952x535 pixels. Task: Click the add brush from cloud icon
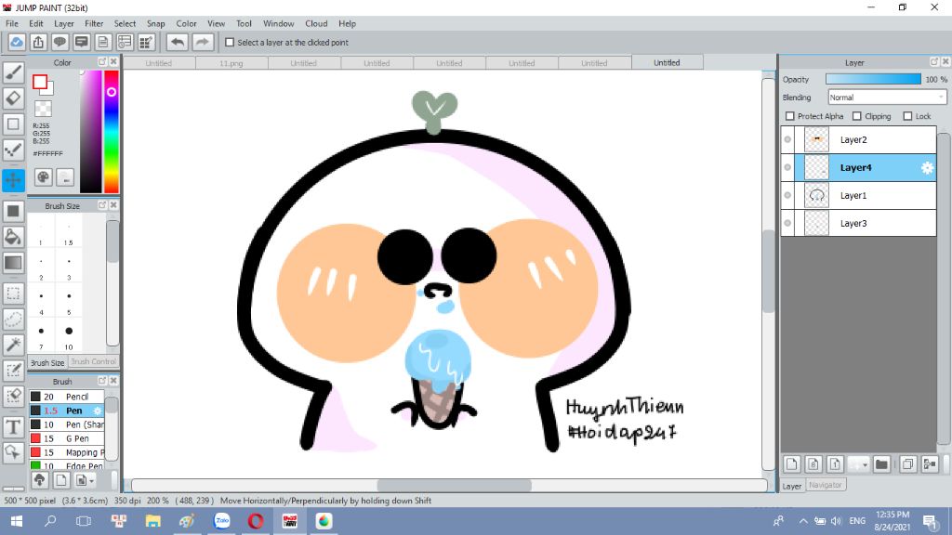39,480
